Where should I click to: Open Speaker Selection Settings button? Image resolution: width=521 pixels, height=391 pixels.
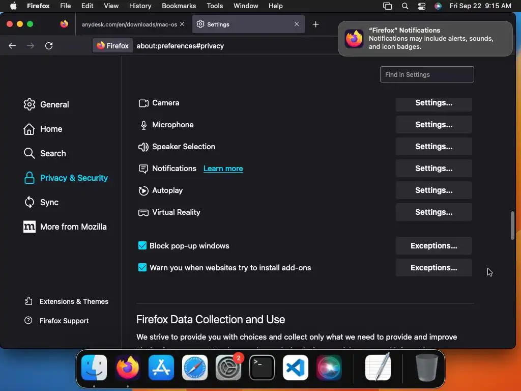pos(433,147)
